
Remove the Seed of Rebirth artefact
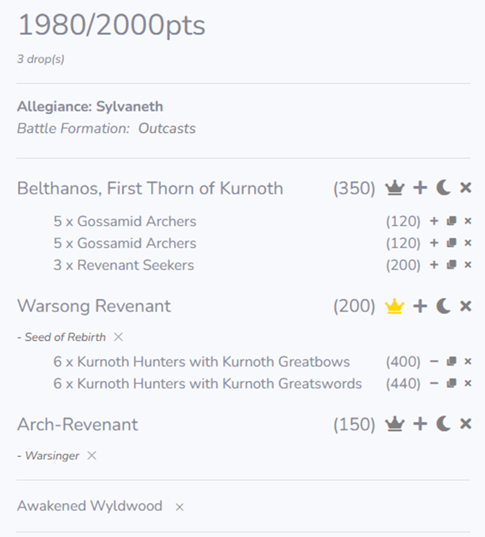[x=118, y=337]
